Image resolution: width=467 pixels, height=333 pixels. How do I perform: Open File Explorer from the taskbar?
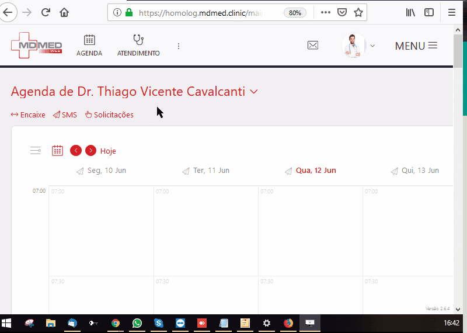(51, 323)
